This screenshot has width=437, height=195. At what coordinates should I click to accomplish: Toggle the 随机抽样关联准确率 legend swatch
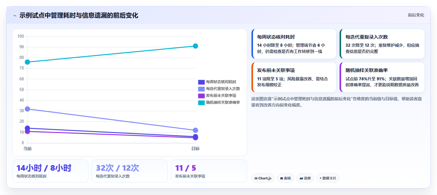tap(201, 102)
